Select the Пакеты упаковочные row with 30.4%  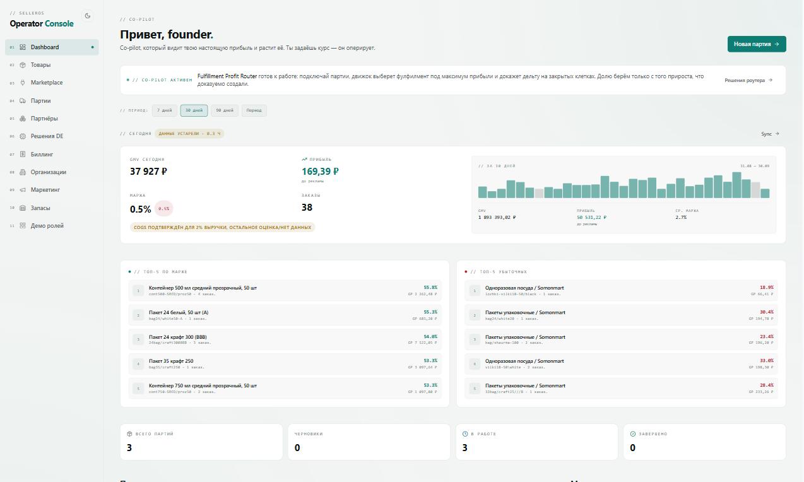621,315
